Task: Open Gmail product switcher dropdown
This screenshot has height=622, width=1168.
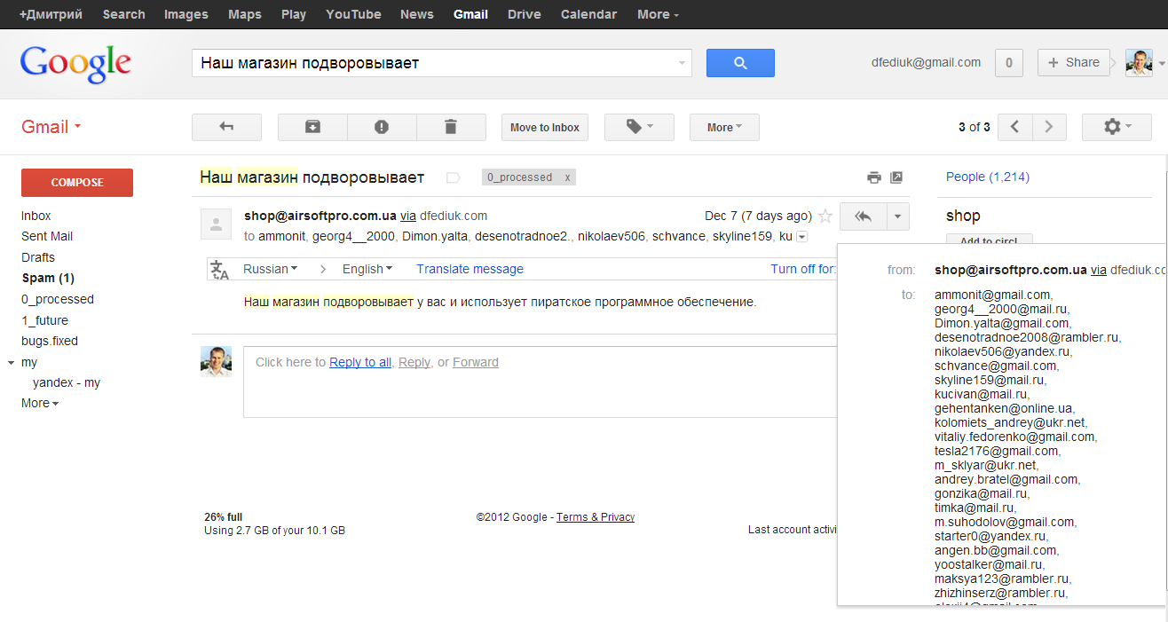Action: click(51, 127)
